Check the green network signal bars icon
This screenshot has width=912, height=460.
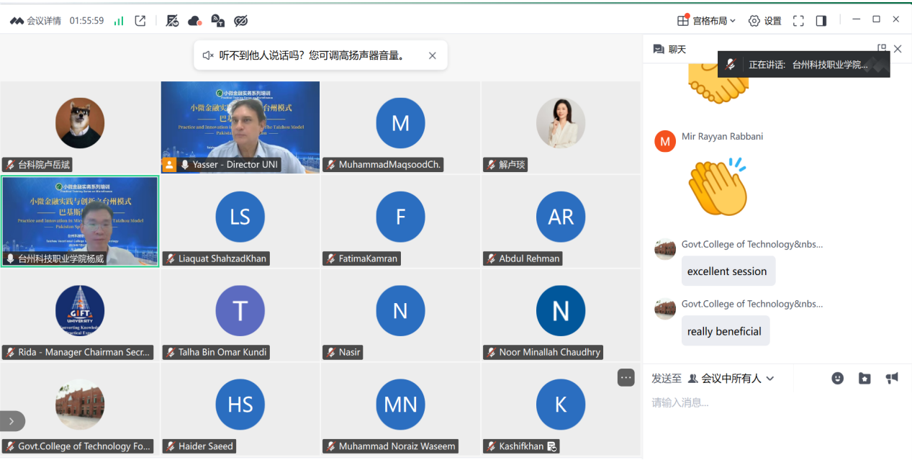click(x=119, y=21)
